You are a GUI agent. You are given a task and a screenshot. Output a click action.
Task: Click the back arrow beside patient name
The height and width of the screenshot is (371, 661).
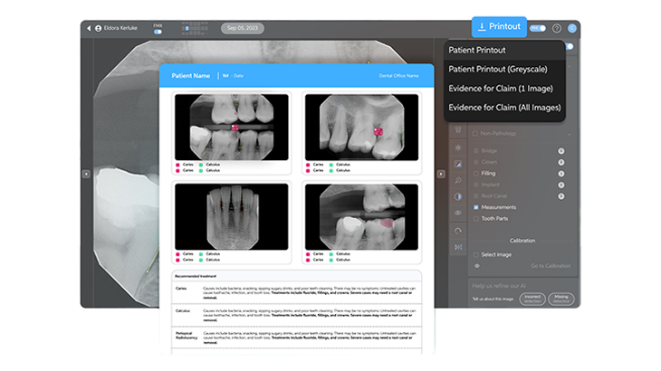point(90,29)
